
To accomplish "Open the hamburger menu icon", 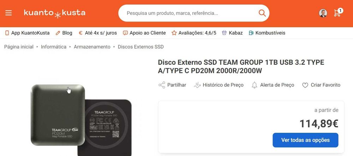I will click(8, 13).
